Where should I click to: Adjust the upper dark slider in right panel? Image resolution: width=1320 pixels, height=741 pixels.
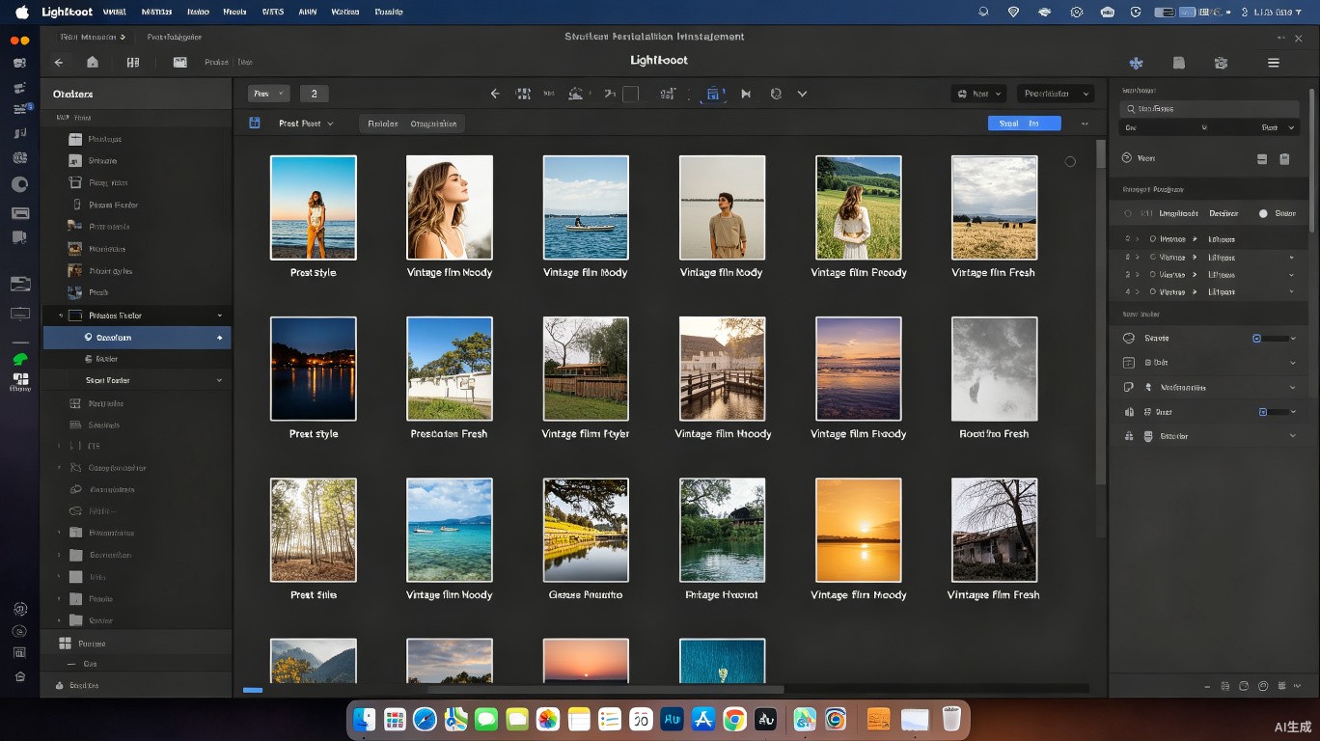click(x=1277, y=339)
